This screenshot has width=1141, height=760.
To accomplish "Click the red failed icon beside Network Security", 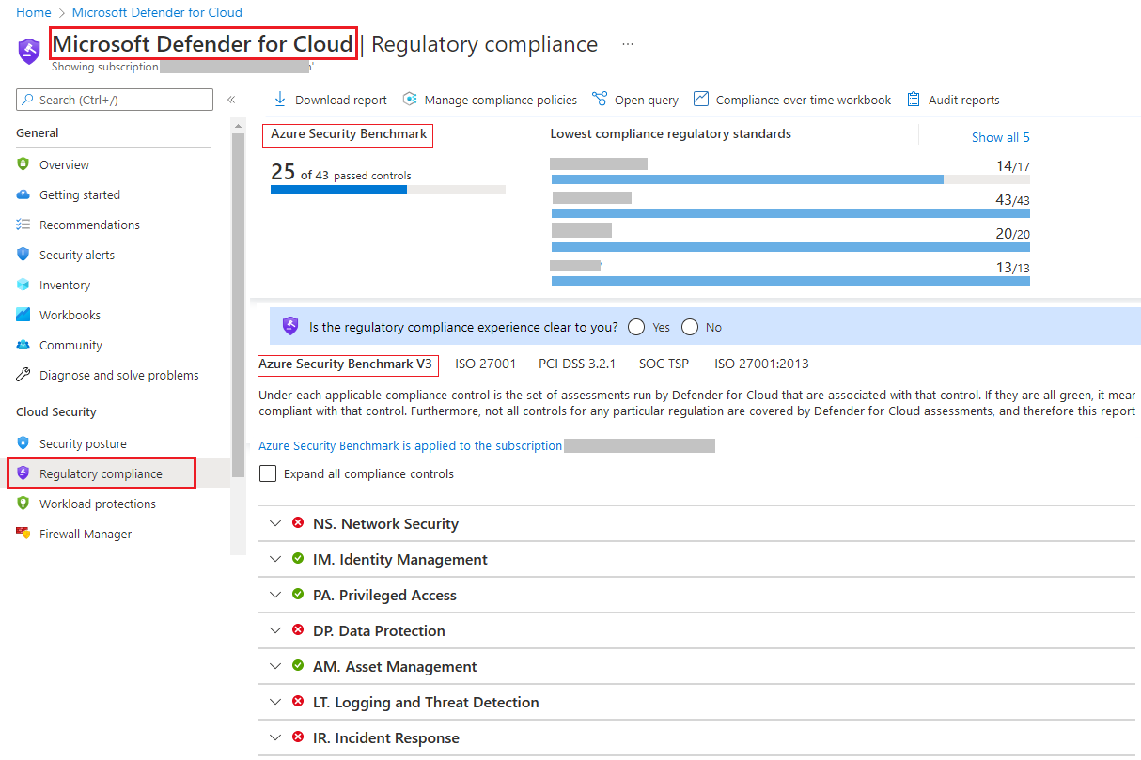I will [298, 523].
